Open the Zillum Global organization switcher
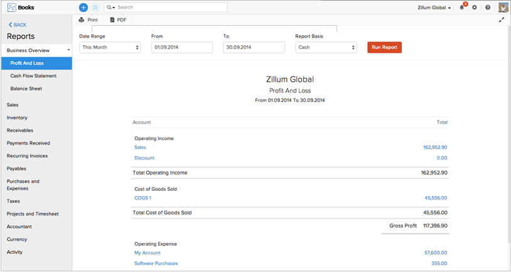The height and width of the screenshot is (272, 511). (x=434, y=8)
